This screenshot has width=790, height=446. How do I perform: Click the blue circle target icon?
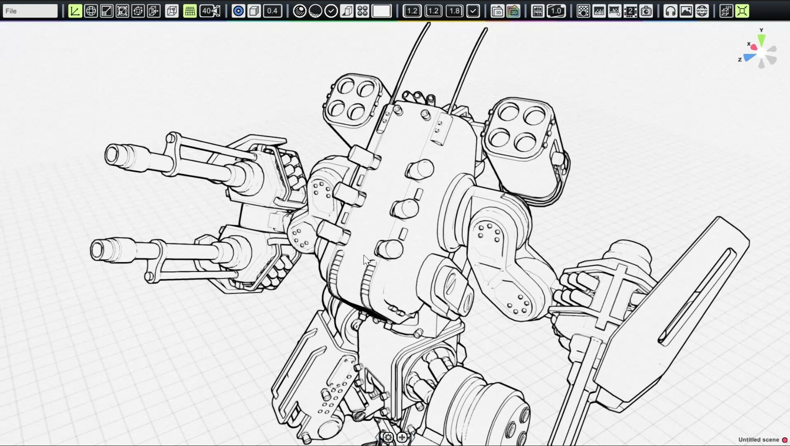tap(238, 11)
